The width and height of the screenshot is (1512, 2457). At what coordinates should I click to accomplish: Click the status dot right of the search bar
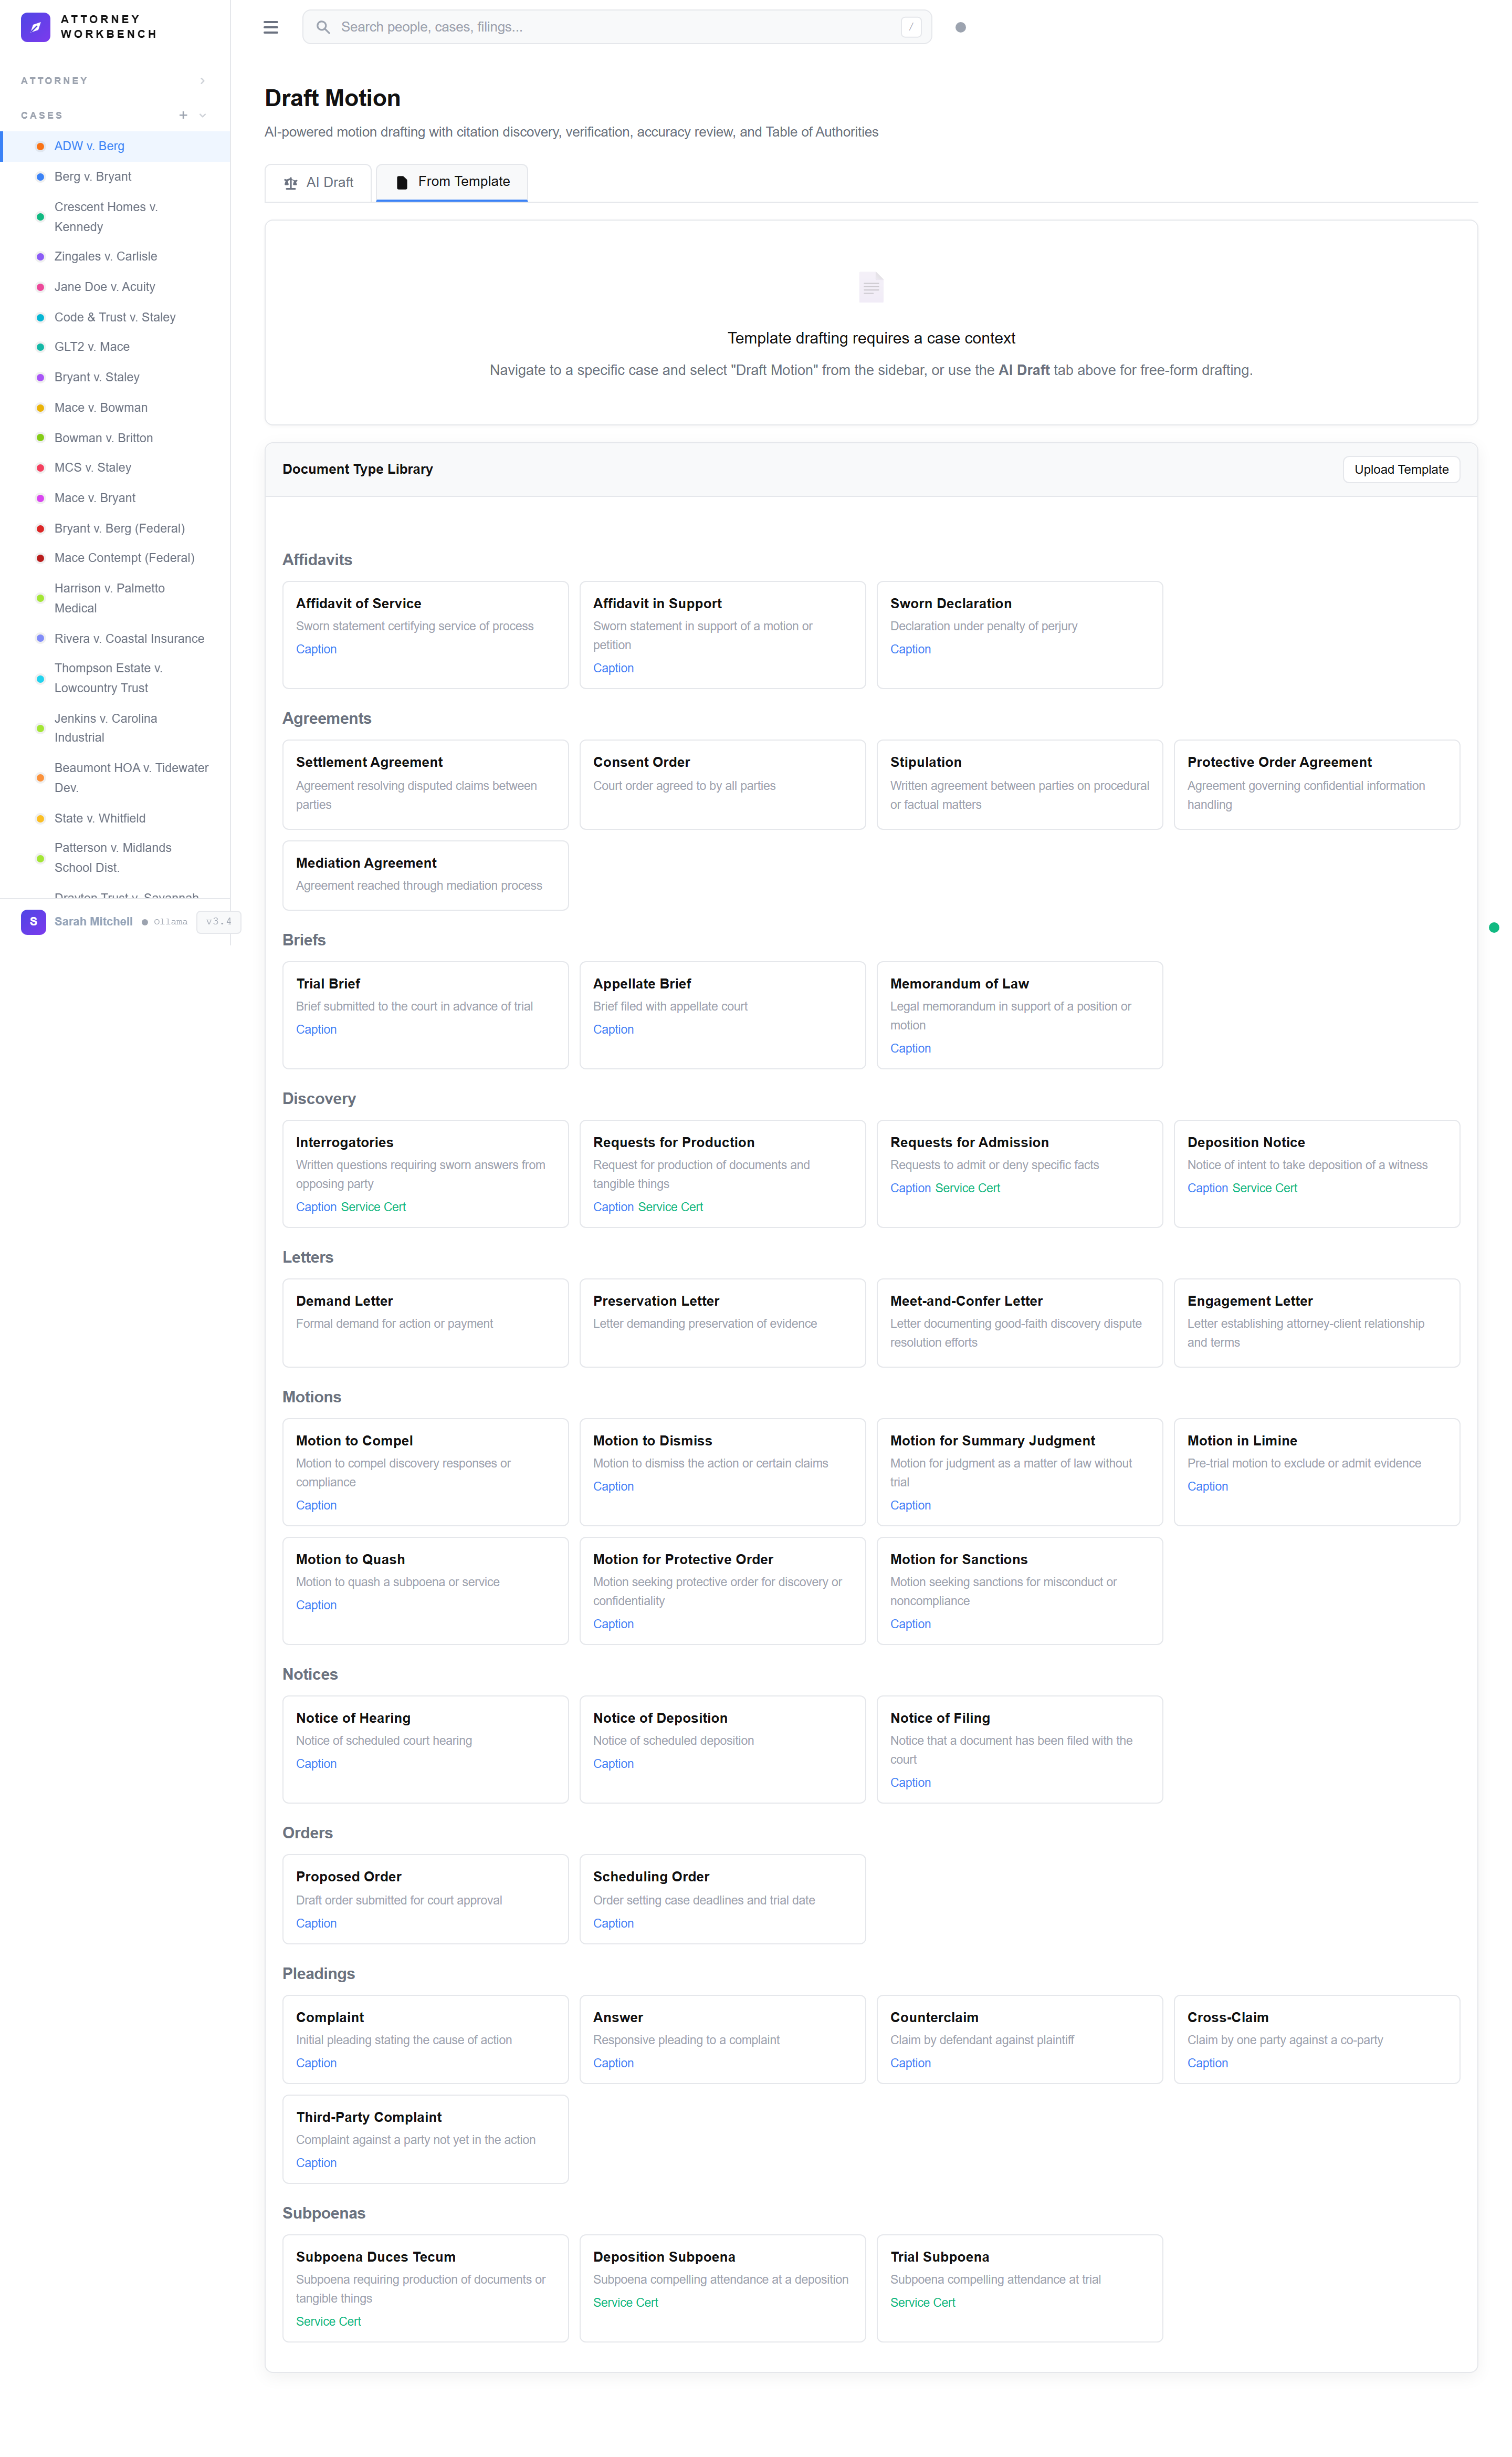(x=960, y=27)
